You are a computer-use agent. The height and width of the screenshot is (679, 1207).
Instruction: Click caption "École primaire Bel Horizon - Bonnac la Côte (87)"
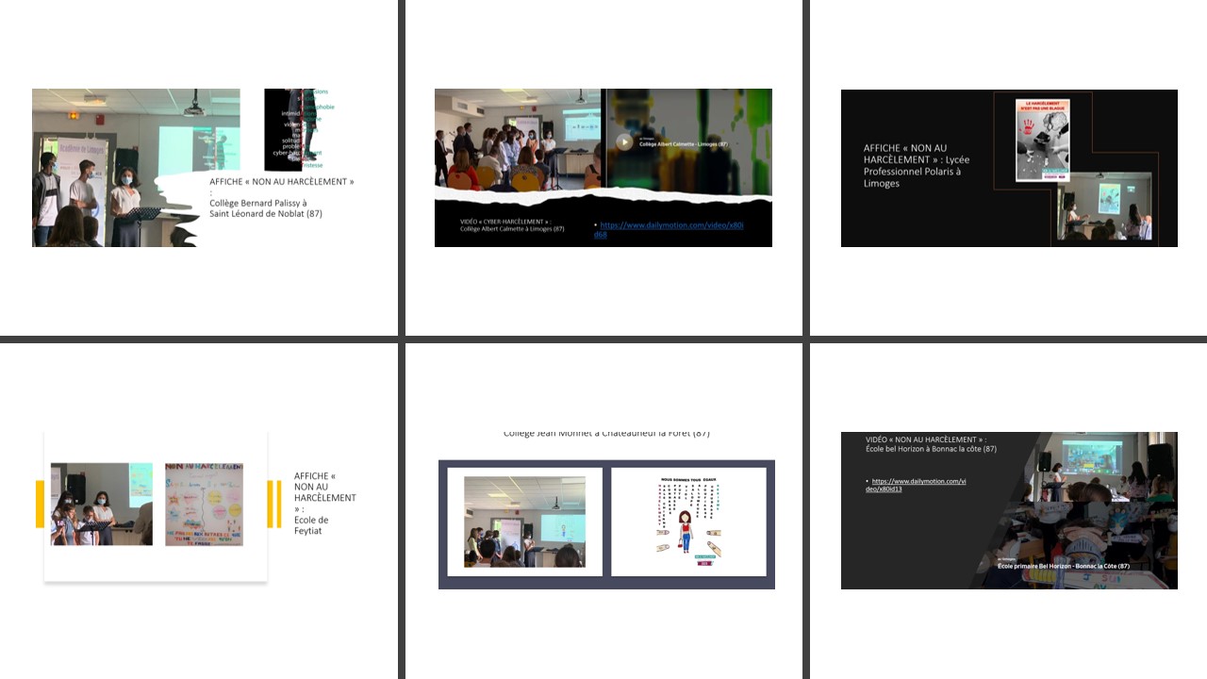pyautogui.click(x=1064, y=566)
